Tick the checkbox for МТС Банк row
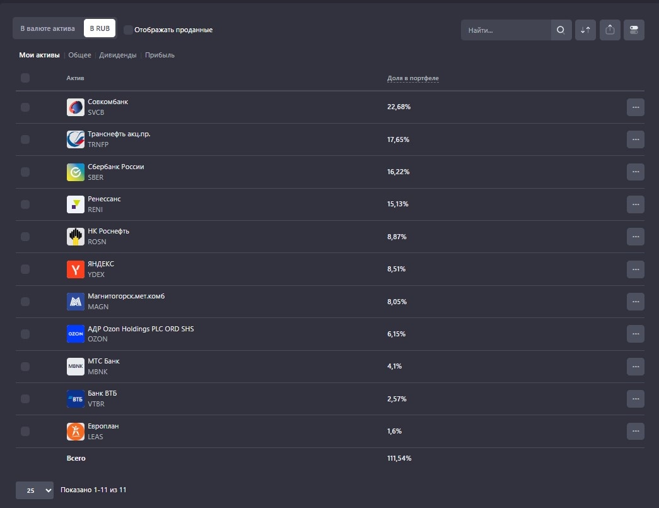Viewport: 659px width, 508px height. [25, 366]
